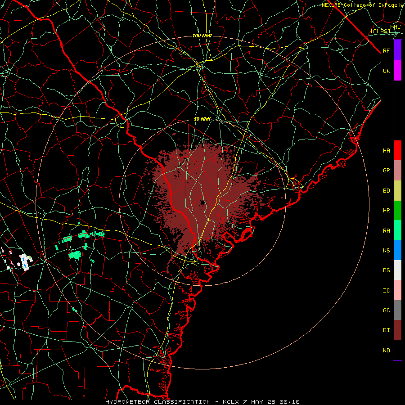
Task: Click the dark green HR color swatch
Action: [x=397, y=211]
